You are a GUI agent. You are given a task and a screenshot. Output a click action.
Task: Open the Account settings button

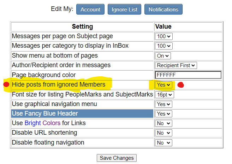(90, 9)
